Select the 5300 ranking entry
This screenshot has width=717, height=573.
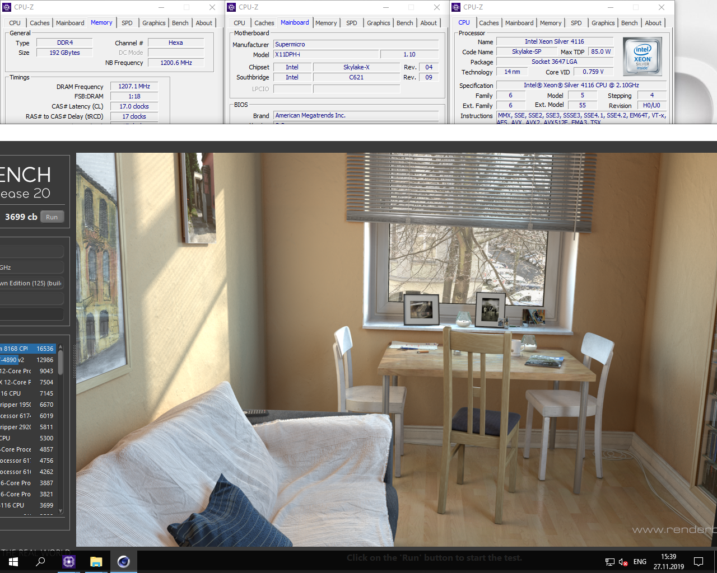point(28,438)
